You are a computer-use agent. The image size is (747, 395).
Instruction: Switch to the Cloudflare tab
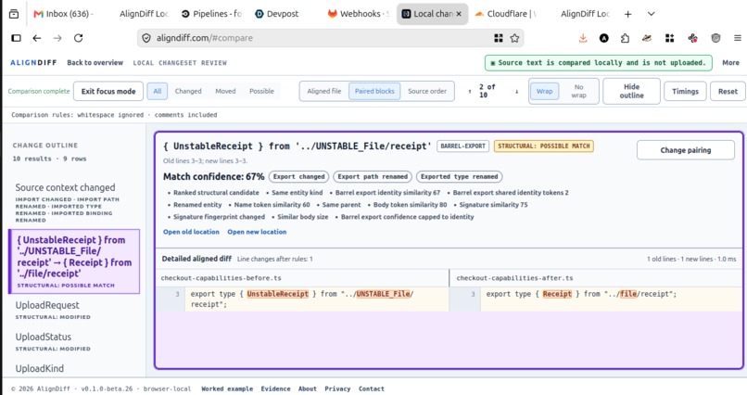pos(505,14)
